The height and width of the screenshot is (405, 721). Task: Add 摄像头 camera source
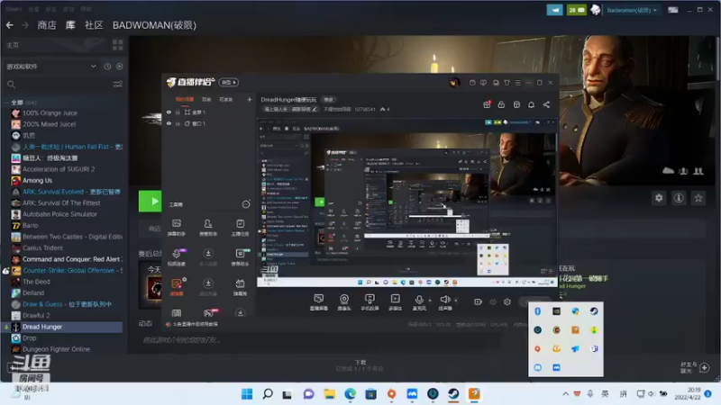pos(344,302)
